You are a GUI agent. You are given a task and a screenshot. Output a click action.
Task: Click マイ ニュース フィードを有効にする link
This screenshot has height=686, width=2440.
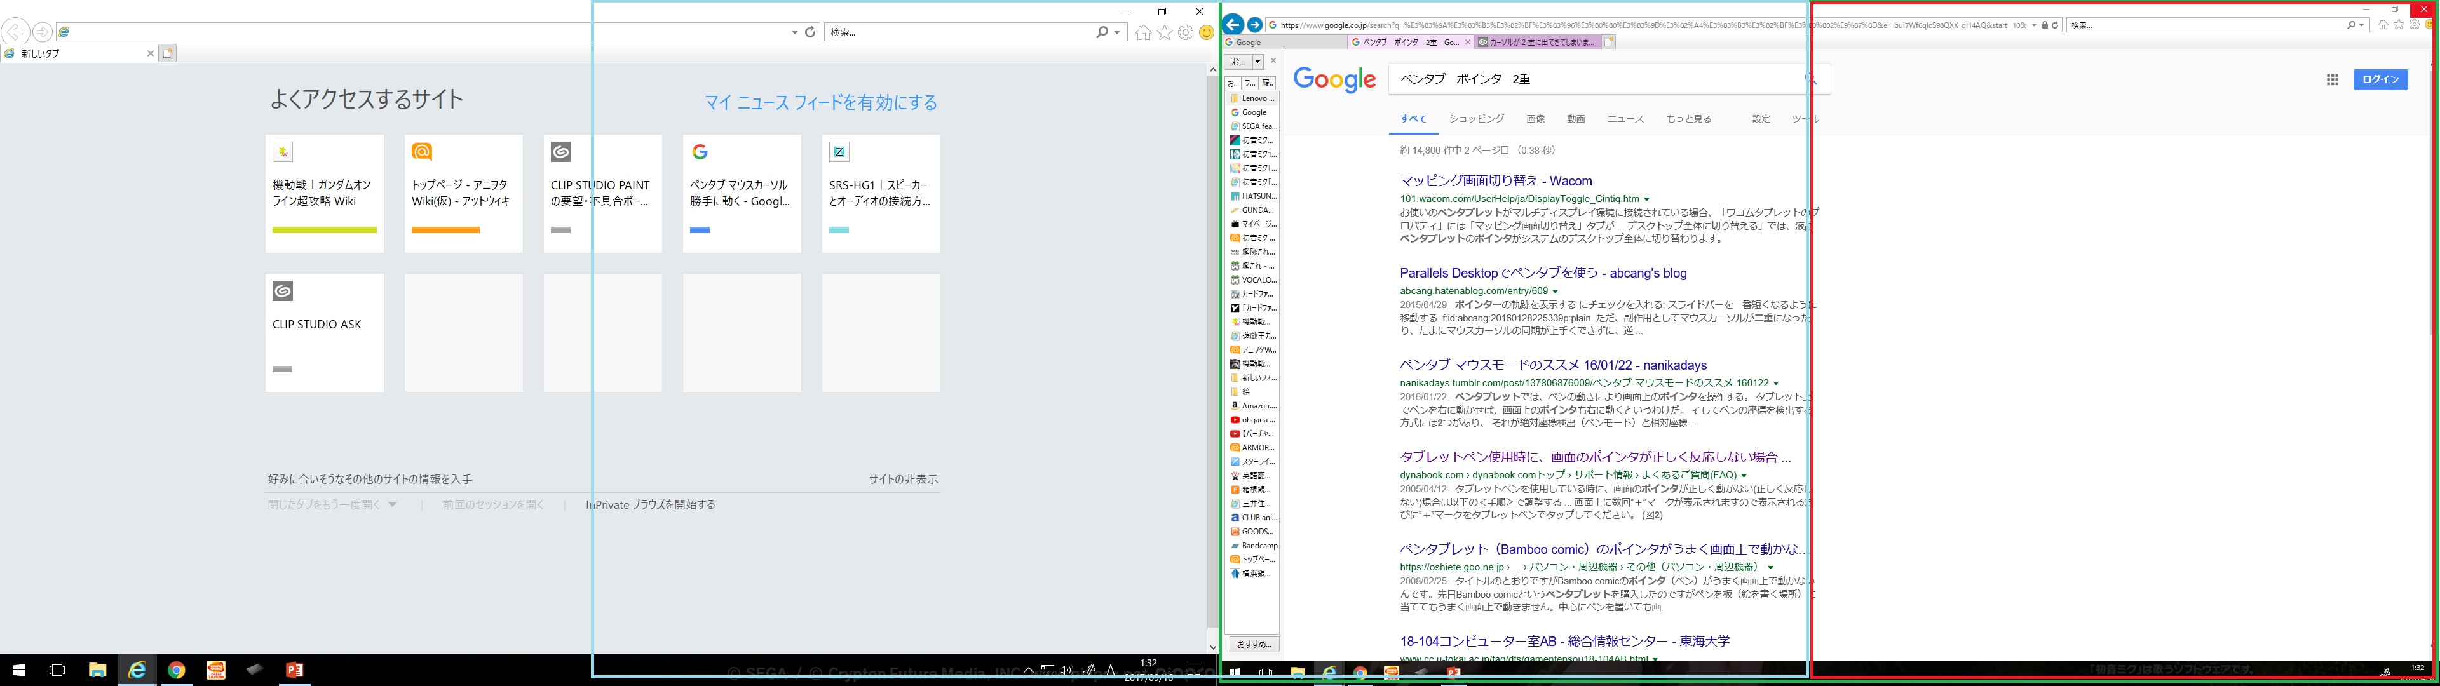(820, 102)
